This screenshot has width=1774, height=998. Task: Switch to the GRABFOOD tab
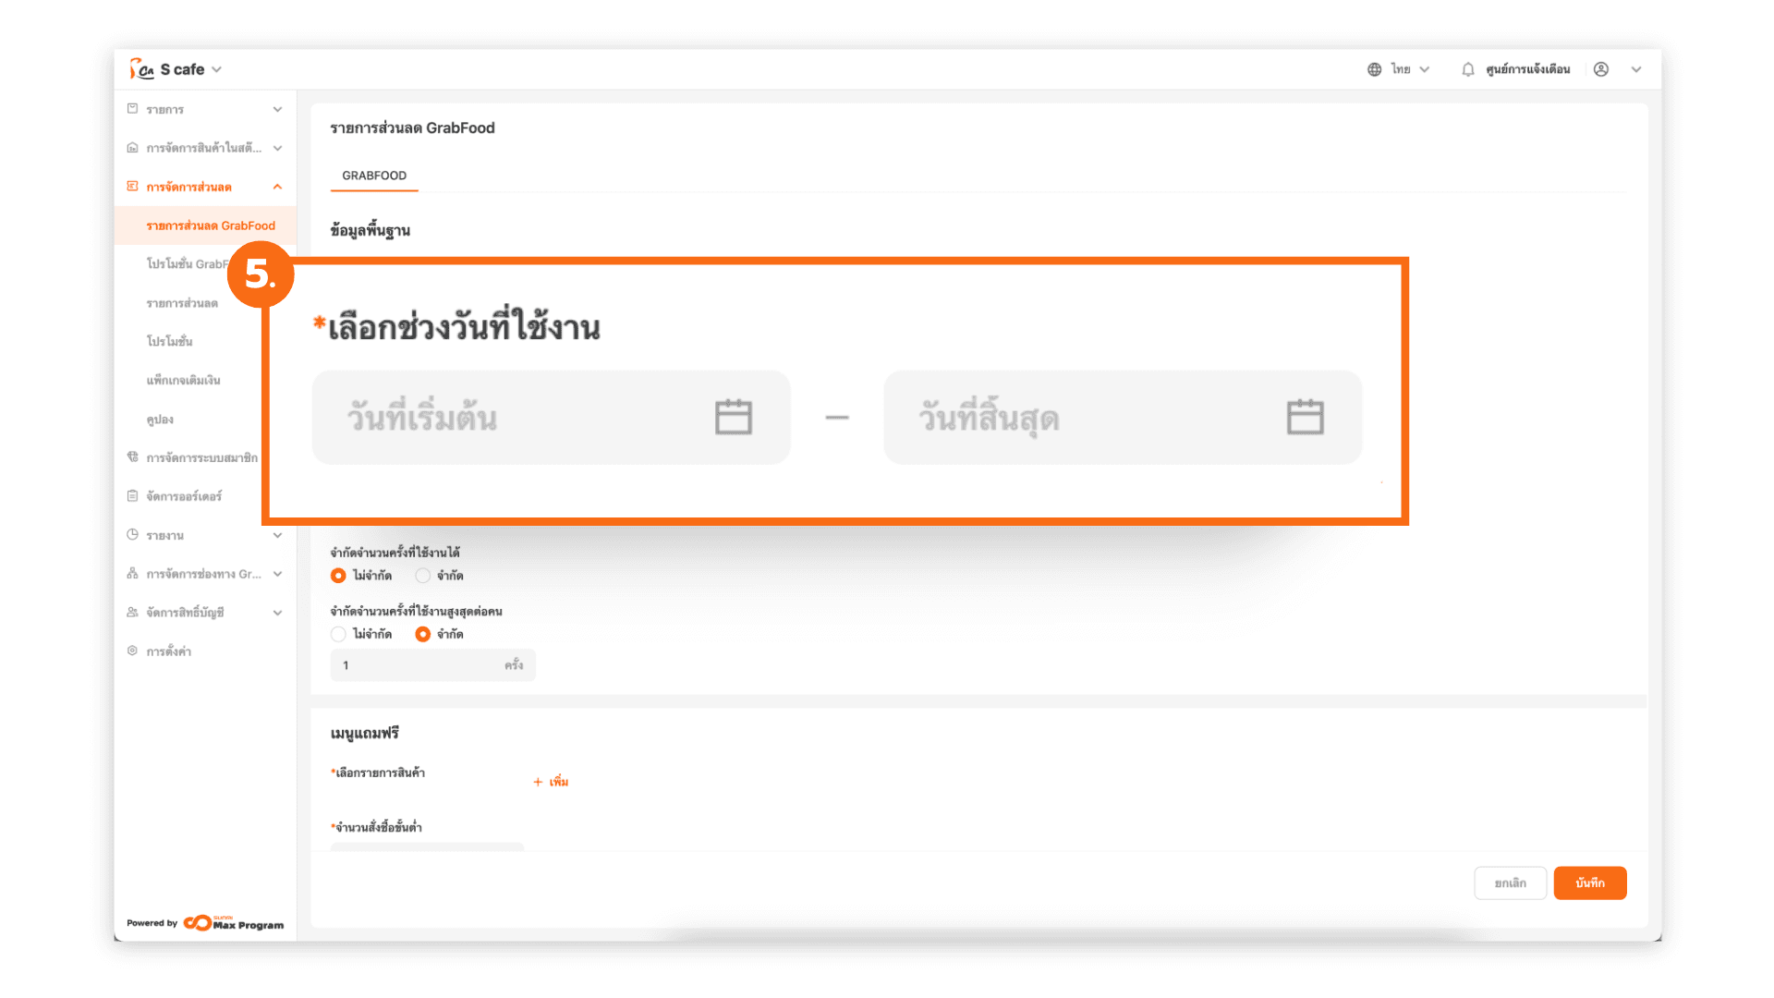[x=374, y=176]
